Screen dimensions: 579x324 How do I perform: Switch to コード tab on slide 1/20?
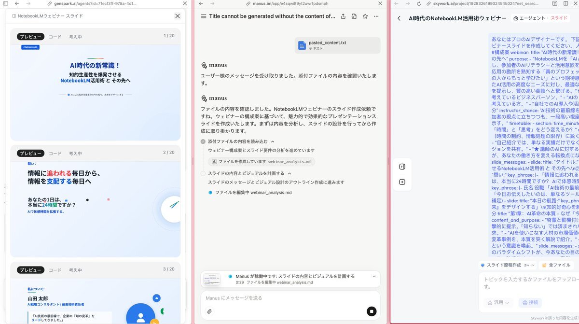[55, 36]
